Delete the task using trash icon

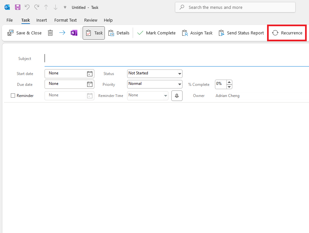click(x=50, y=33)
